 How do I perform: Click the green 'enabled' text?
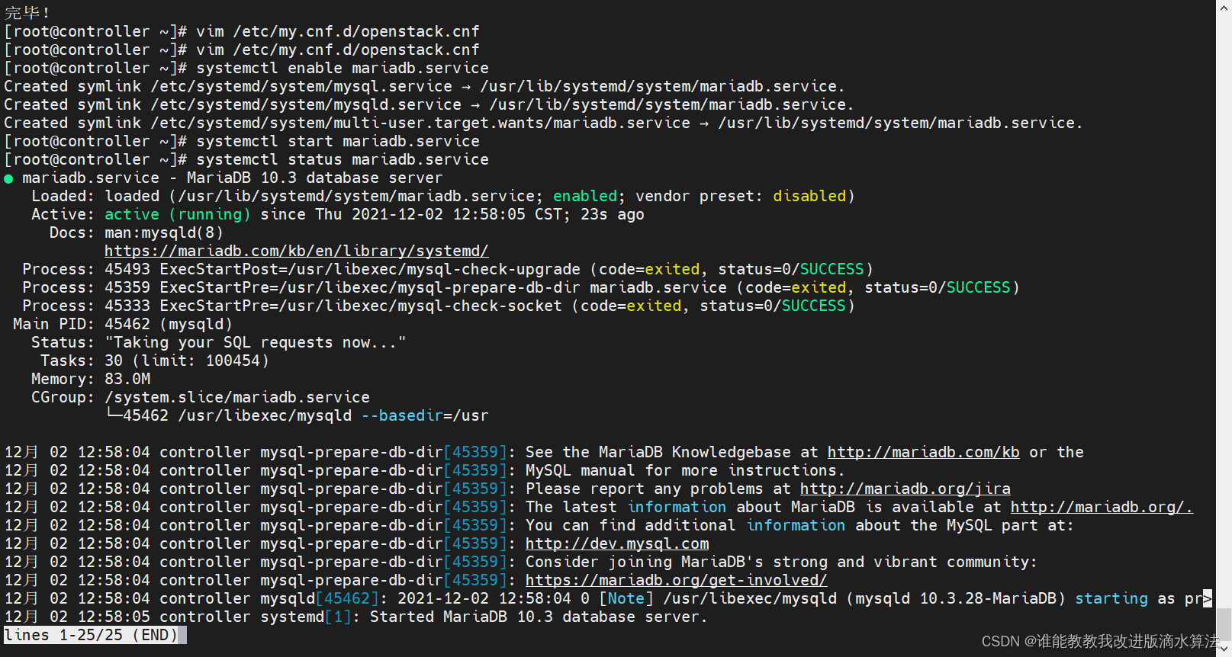[585, 196]
